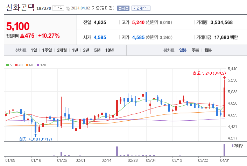Click the large red 04/02 candlestick
The height and width of the screenshot is (166, 247).
coord(224,102)
